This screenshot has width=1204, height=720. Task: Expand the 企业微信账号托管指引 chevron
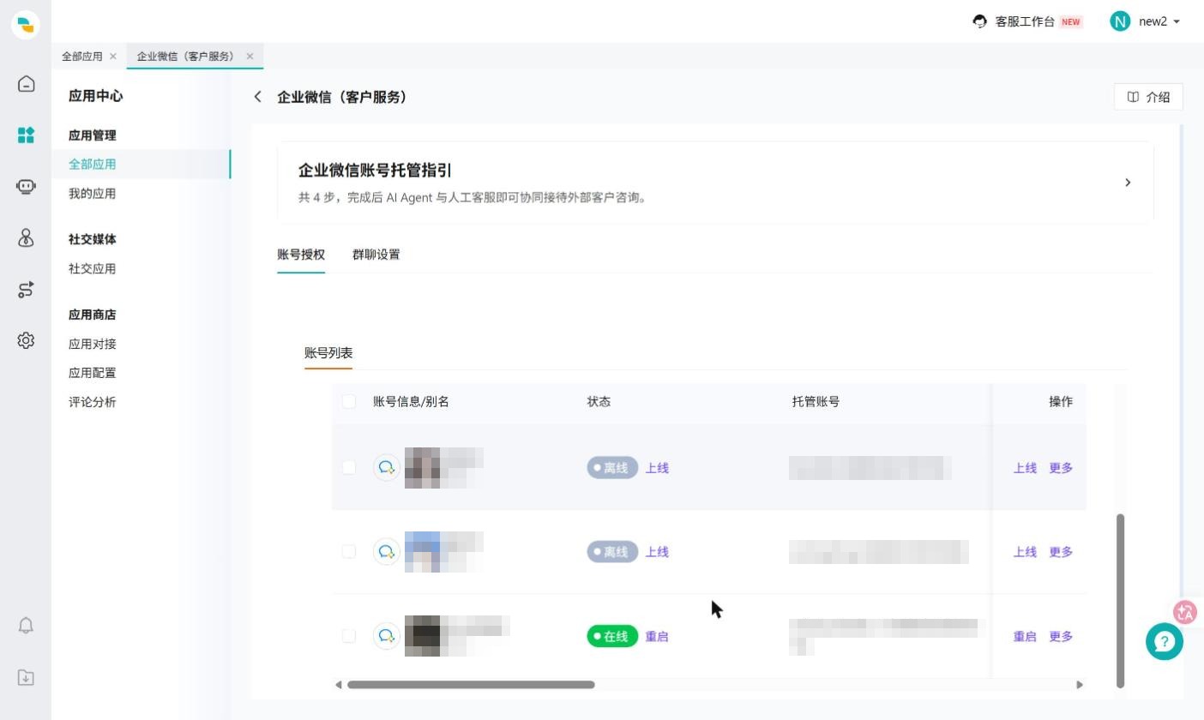click(x=1128, y=183)
